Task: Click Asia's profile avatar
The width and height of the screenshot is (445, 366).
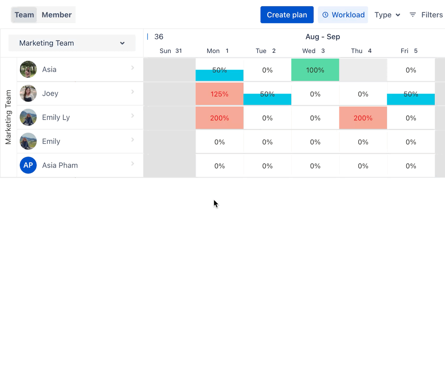Action: [28, 69]
